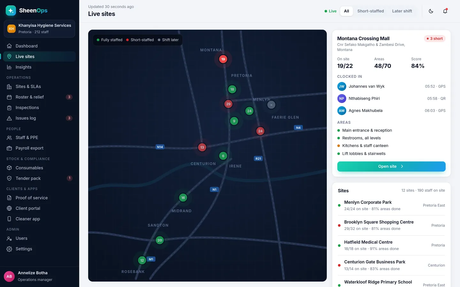The width and height of the screenshot is (460, 287).
Task: Click the SheenOps logo
Action: pyautogui.click(x=27, y=11)
